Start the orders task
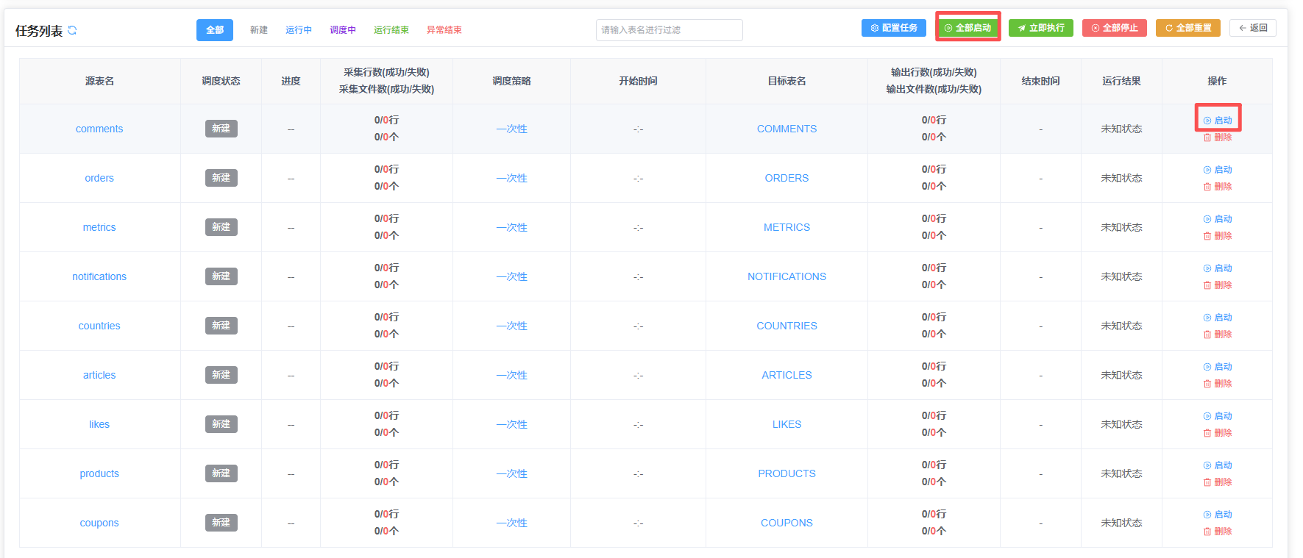The width and height of the screenshot is (1303, 558). point(1218,170)
